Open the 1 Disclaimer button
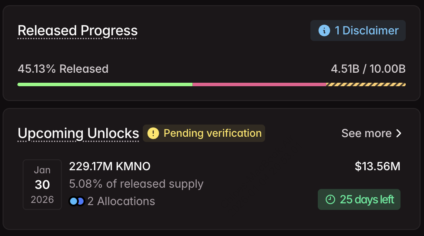This screenshot has height=236, width=424. 358,30
